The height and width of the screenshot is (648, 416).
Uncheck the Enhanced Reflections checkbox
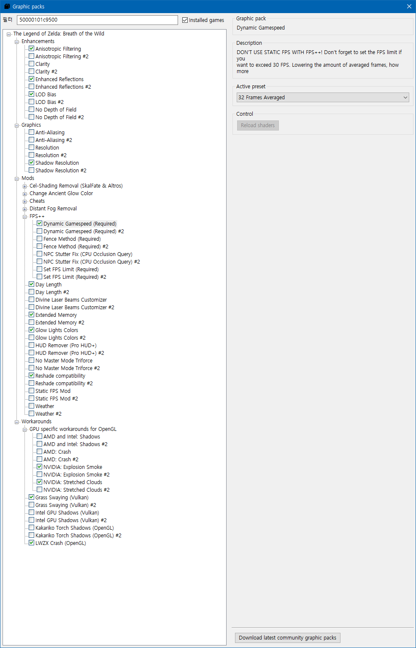click(31, 79)
